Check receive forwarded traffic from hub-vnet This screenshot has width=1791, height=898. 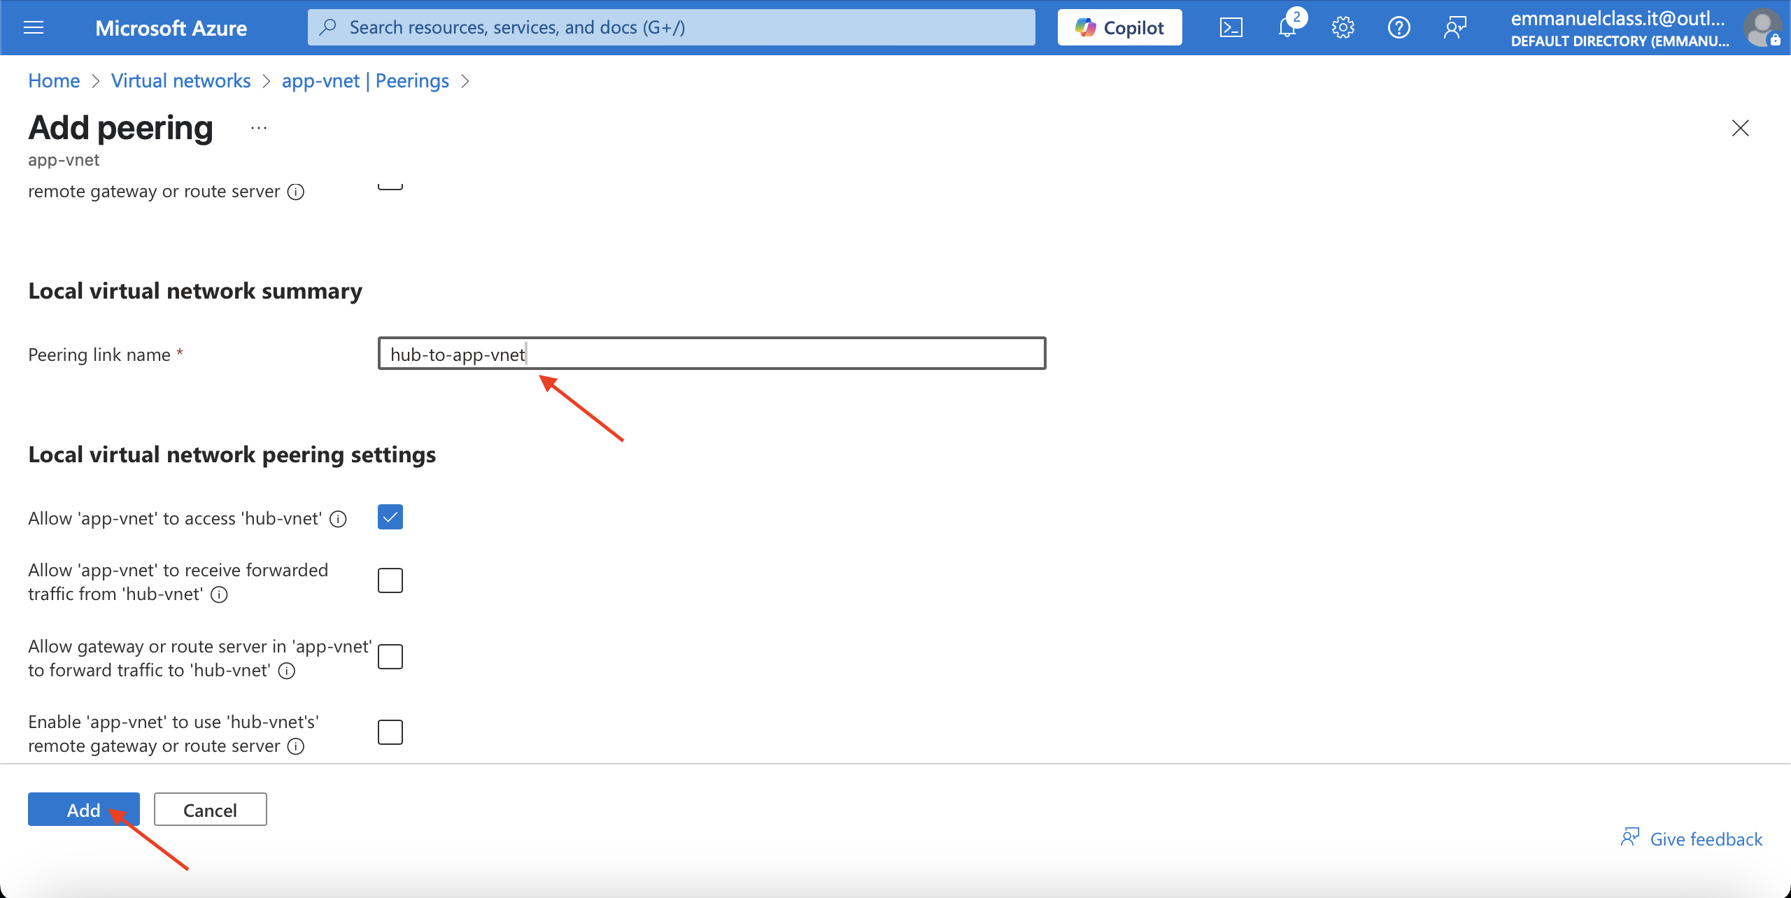(390, 580)
